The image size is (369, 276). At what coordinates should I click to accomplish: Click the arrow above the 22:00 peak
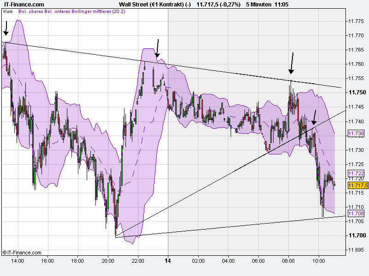tap(158, 48)
